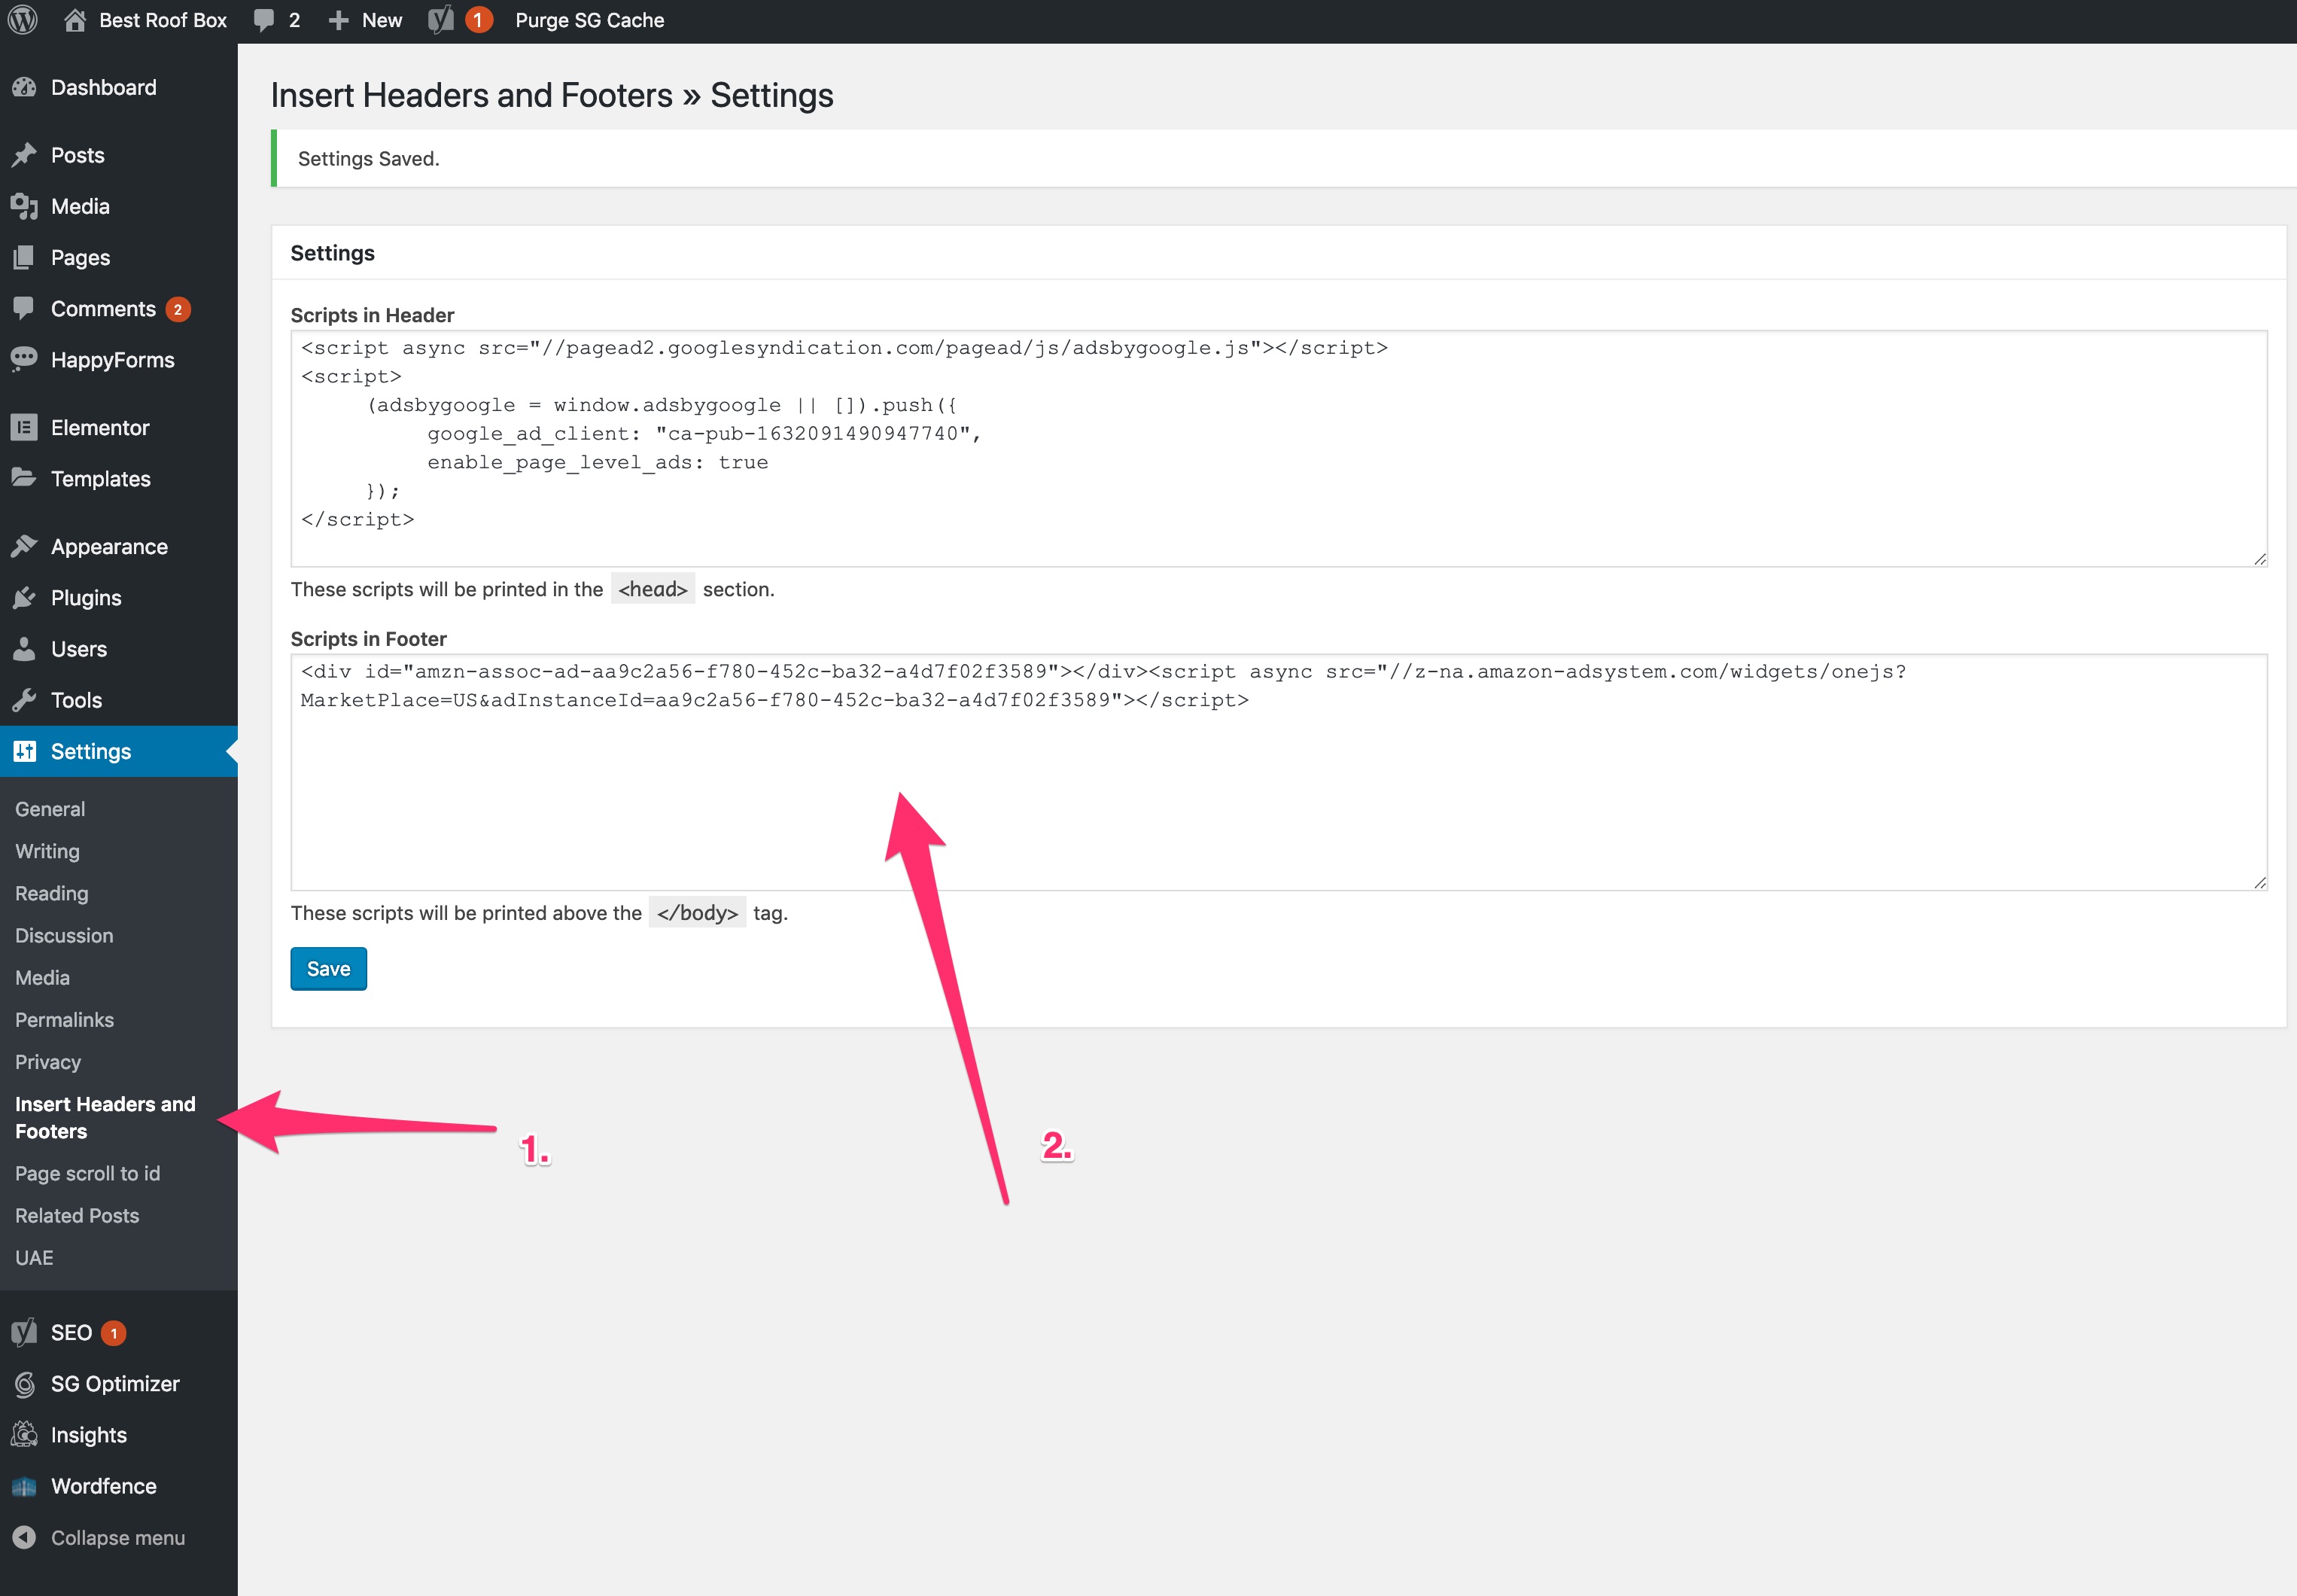This screenshot has height=1596, width=2297.
Task: Open Discussion settings submenu
Action: pyautogui.click(x=64, y=935)
